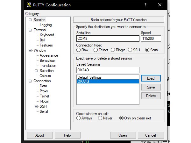
Task: Open the Logging category
Action: [46, 25]
